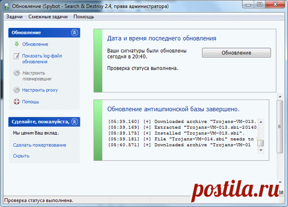
Task: Open the Смежные задачи menu
Action: (48, 17)
